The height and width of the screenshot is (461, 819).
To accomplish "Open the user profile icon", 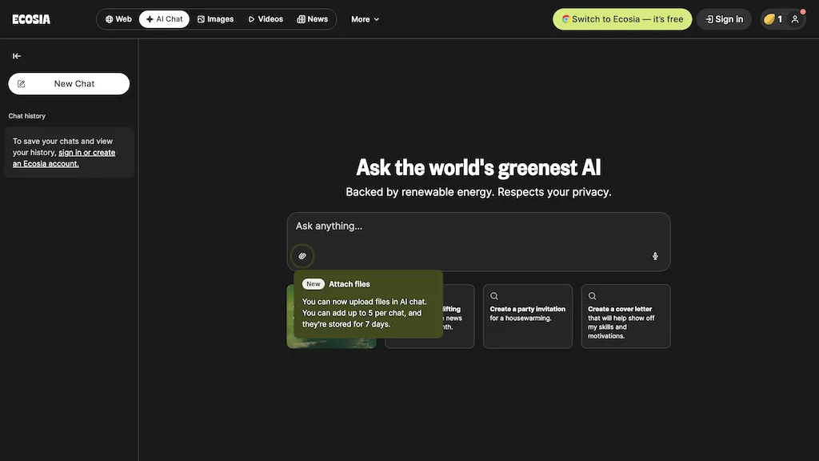I will 795,19.
